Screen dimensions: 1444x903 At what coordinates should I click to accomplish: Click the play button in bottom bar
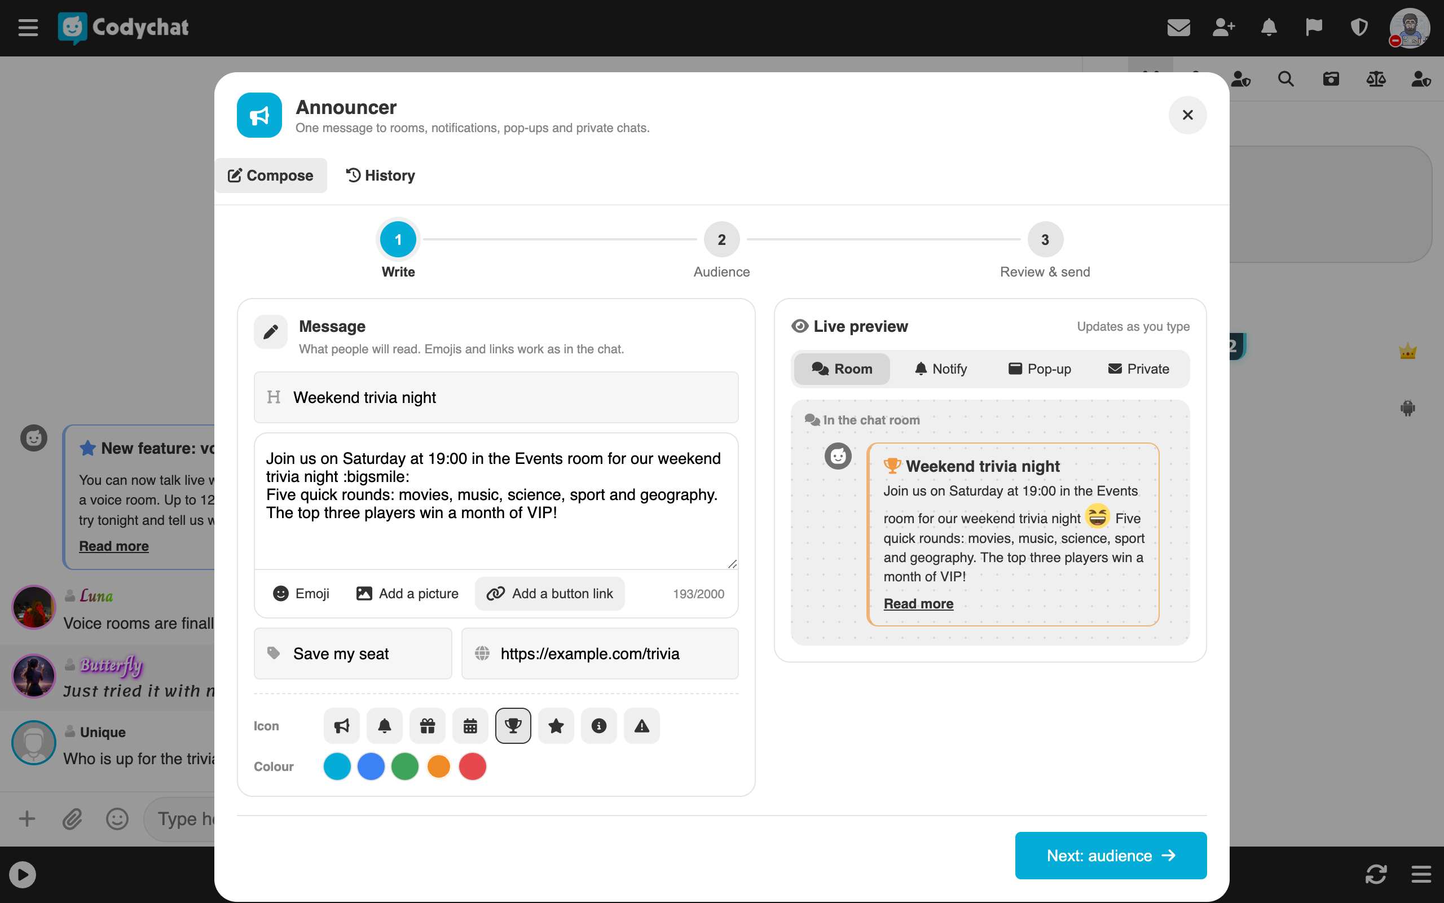tap(23, 874)
